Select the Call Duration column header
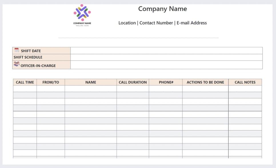This screenshot has height=168, width=276. coord(133,82)
